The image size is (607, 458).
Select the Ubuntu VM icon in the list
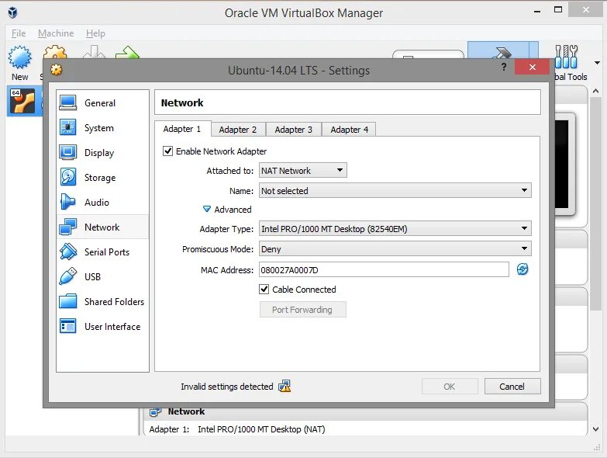coord(22,101)
